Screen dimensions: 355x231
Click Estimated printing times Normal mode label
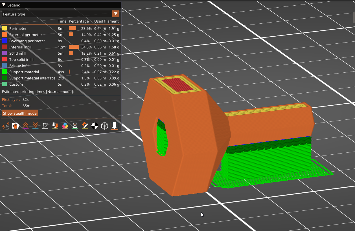coord(38,92)
